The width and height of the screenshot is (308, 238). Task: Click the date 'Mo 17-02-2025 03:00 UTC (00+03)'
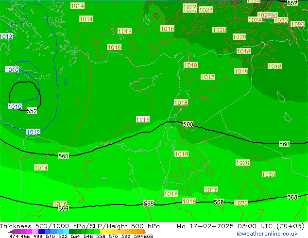point(240,226)
